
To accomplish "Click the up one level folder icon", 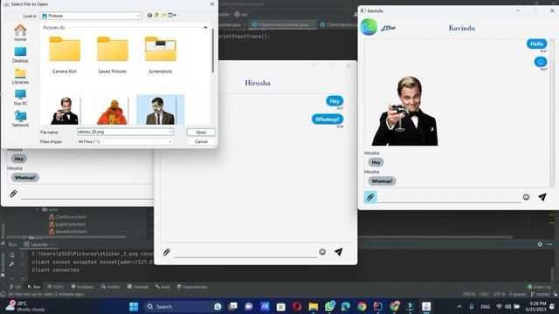I will pyautogui.click(x=156, y=16).
